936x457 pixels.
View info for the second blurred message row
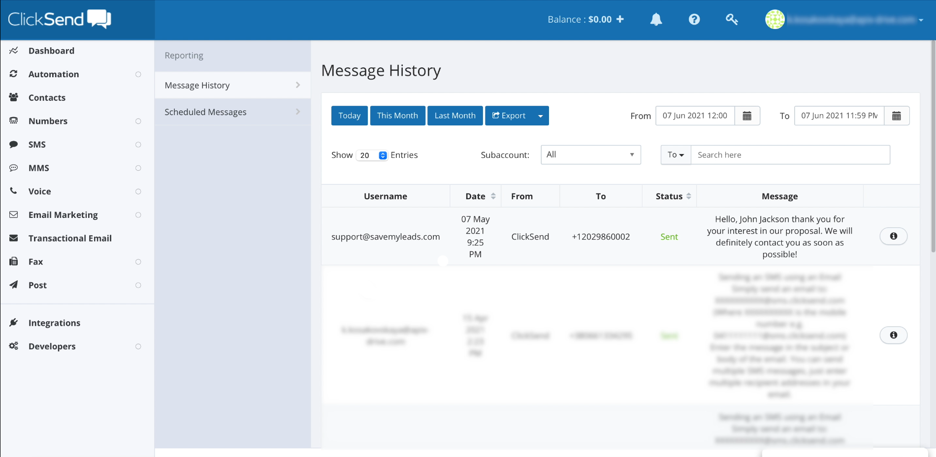point(893,335)
